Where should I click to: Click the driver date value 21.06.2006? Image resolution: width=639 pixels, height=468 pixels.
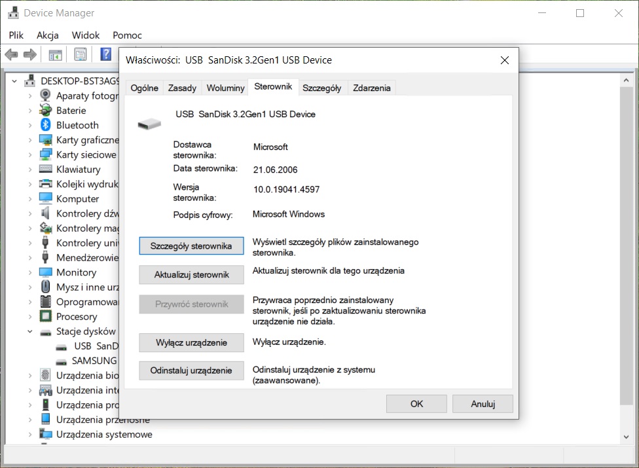pos(276,170)
